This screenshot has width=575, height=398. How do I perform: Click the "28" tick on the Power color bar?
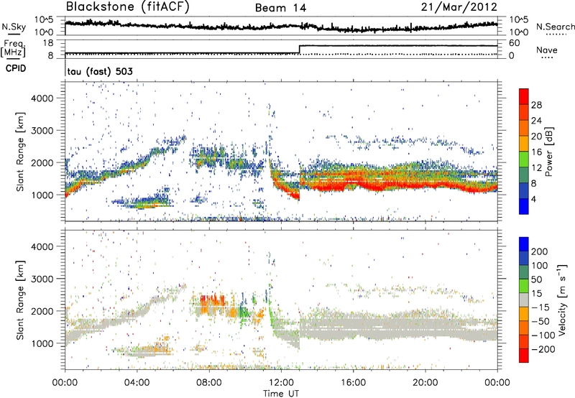tap(536, 105)
